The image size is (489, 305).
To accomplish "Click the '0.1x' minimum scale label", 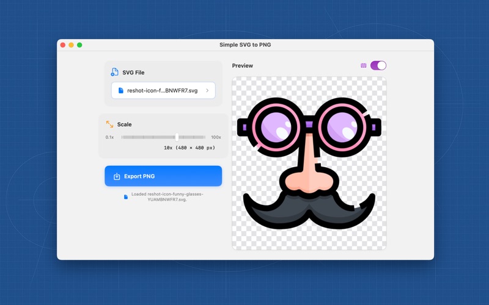I will coord(109,137).
